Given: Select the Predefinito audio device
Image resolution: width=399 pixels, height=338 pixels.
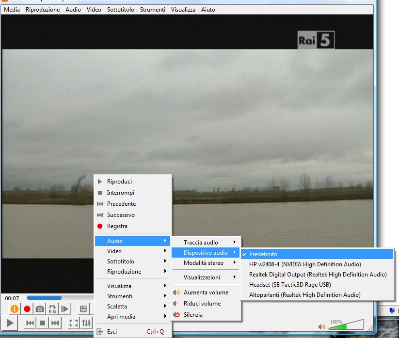Looking at the screenshot, I should (317, 254).
